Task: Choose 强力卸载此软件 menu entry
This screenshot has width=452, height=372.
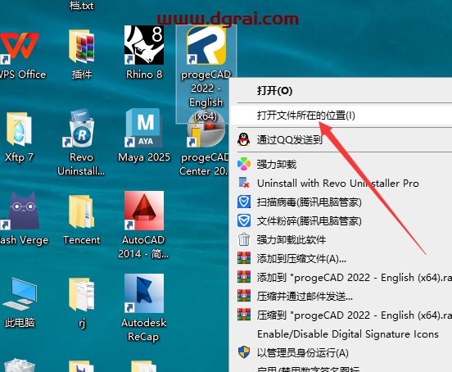Action: (x=341, y=239)
